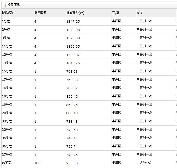The image size is (177, 168).
Task: Click area value 793.63
Action: click(x=72, y=72)
